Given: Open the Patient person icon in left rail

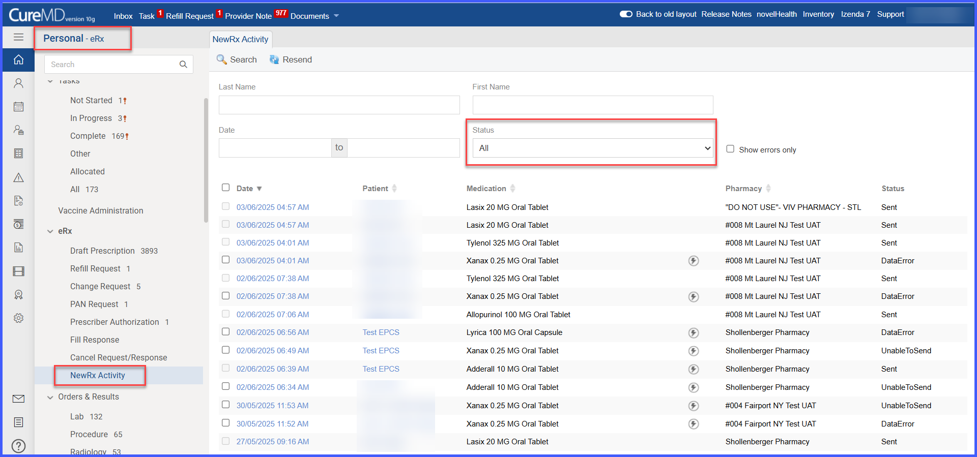Looking at the screenshot, I should (18, 83).
